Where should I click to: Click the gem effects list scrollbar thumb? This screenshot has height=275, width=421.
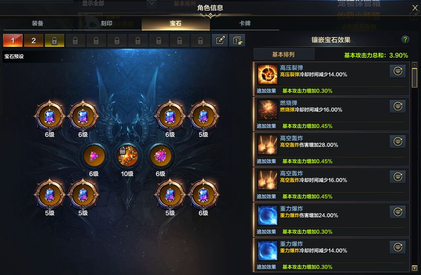tap(415, 78)
